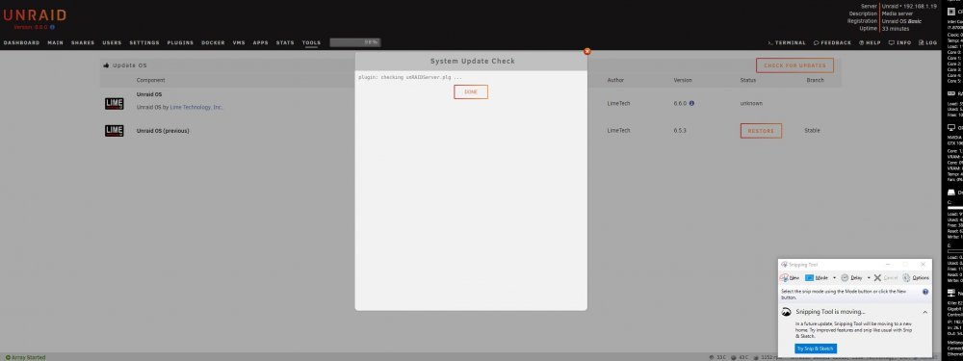This screenshot has height=361, width=963.
Task: Click the DONE button in update dialog
Action: point(471,91)
